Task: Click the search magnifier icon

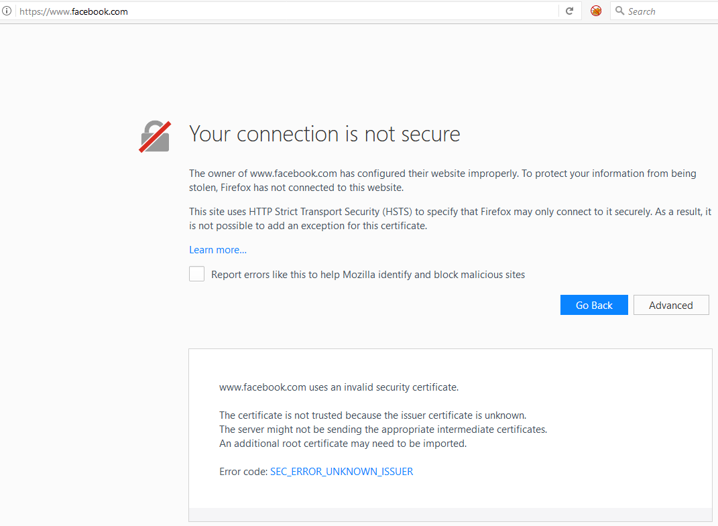Action: coord(620,11)
